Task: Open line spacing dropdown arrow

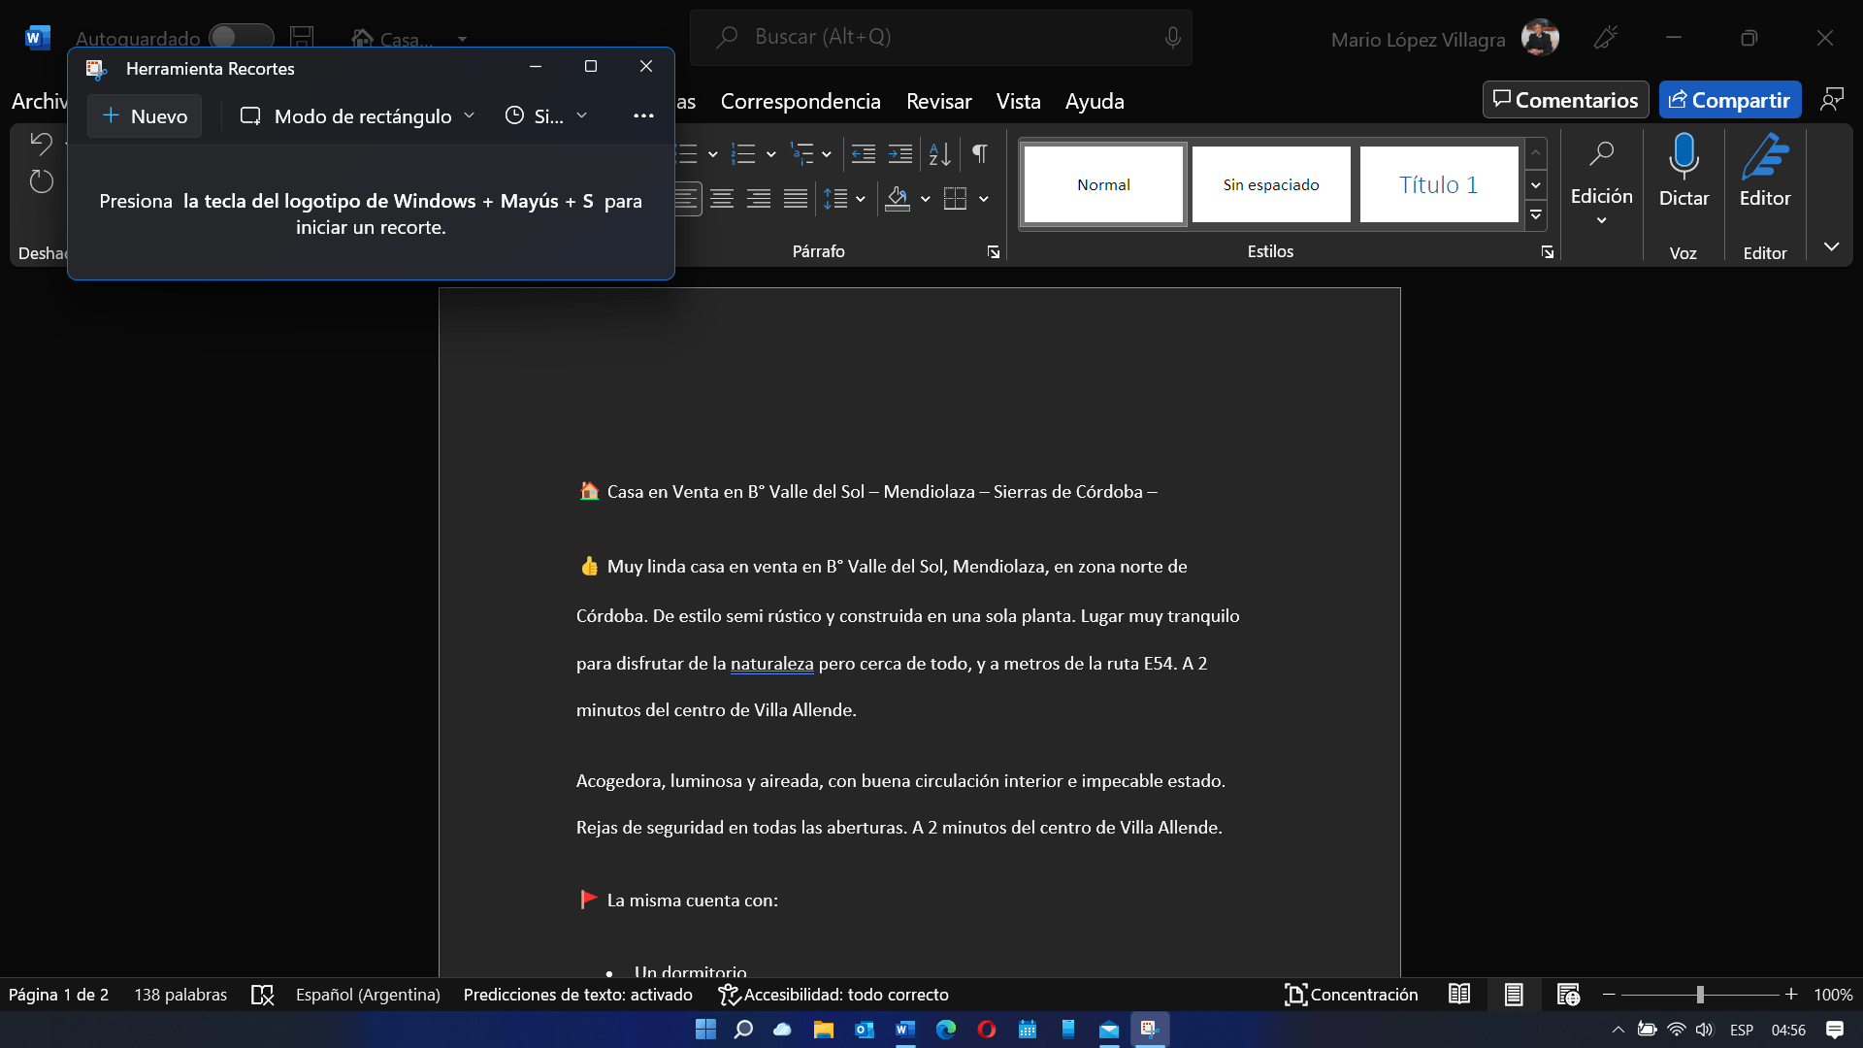Action: 861,199
